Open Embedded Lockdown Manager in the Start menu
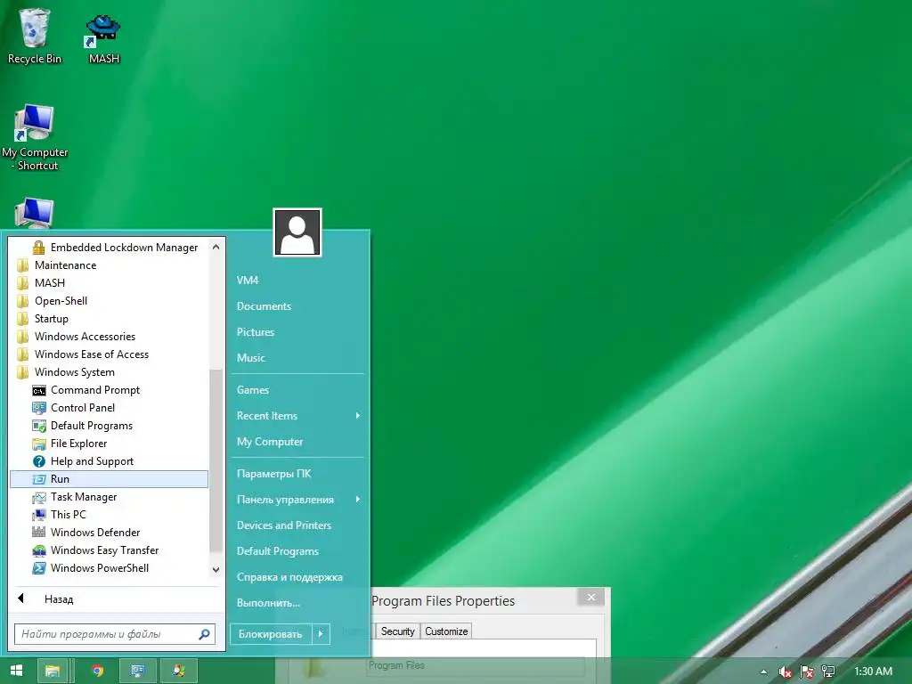912x684 pixels. tap(115, 248)
